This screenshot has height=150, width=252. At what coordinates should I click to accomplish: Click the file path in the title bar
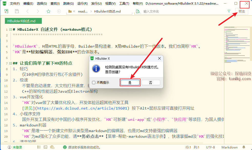pos(182,4)
